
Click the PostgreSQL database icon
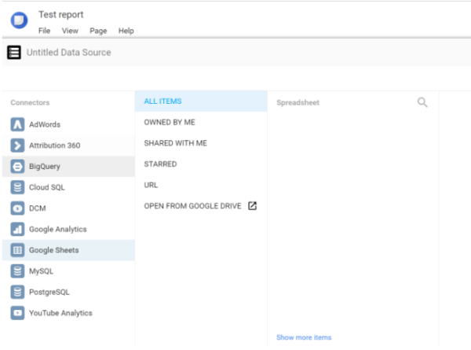coord(17,292)
